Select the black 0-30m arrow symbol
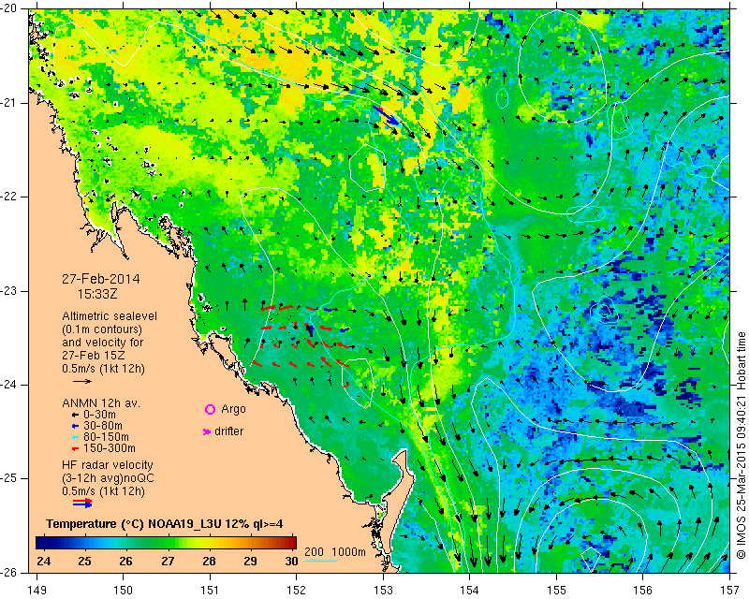The height and width of the screenshot is (599, 749). [x=75, y=415]
